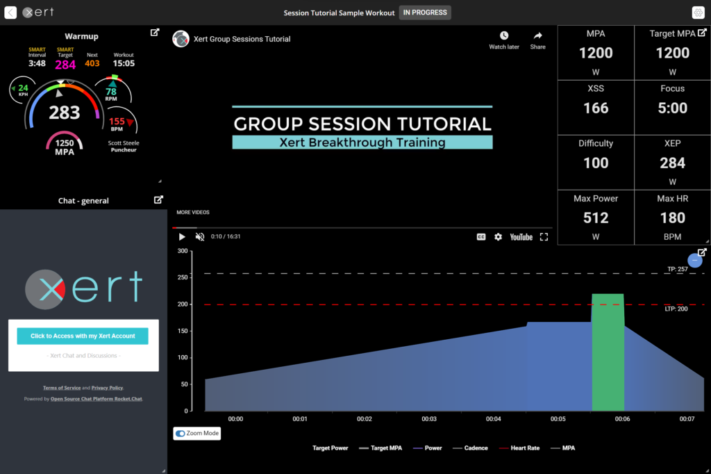Click the 'Xert Group Sessions Tutorial' video title
Viewport: 711px width, 474px height.
click(x=242, y=39)
